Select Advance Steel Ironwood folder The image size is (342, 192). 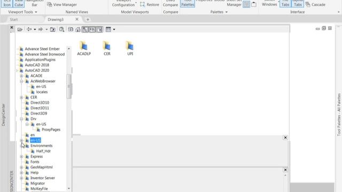[x=45, y=54]
